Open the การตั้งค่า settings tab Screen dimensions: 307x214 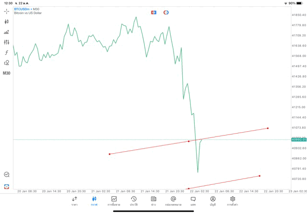coord(233,201)
